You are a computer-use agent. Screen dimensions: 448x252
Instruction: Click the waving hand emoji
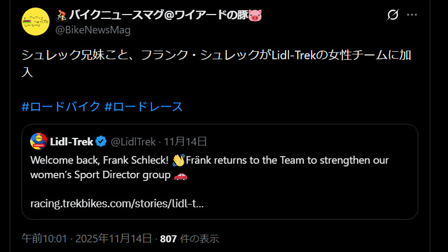pyautogui.click(x=179, y=160)
